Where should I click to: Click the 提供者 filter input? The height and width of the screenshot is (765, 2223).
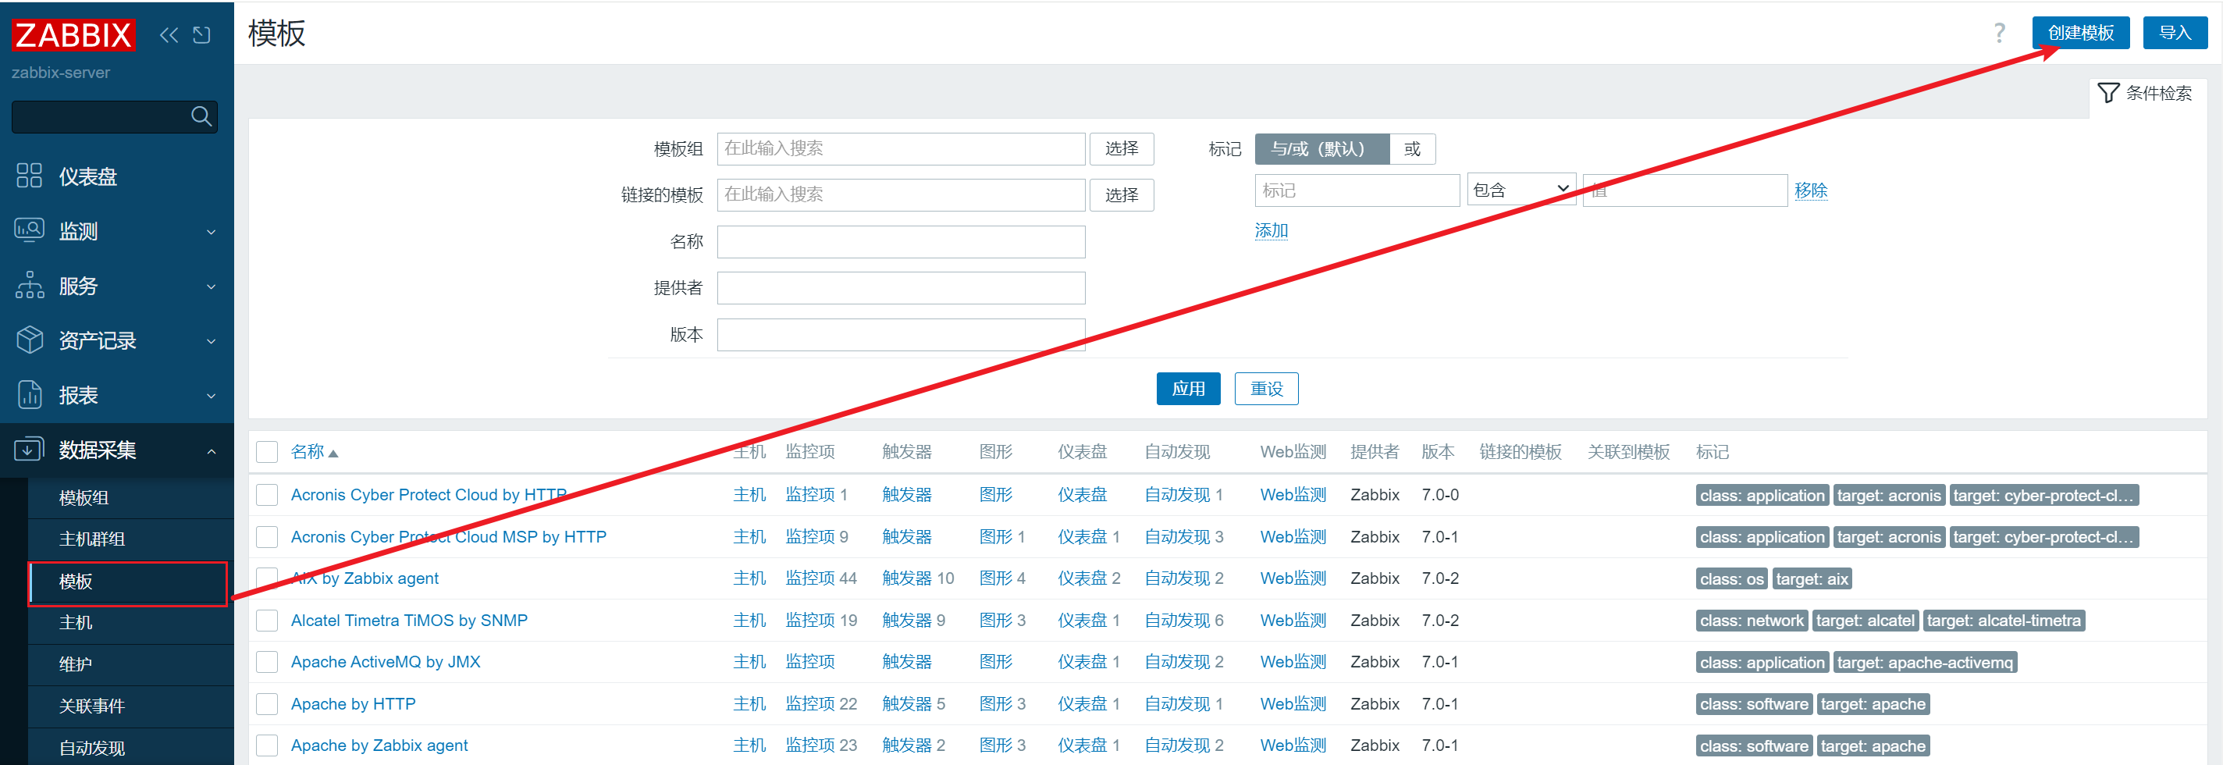tap(901, 287)
